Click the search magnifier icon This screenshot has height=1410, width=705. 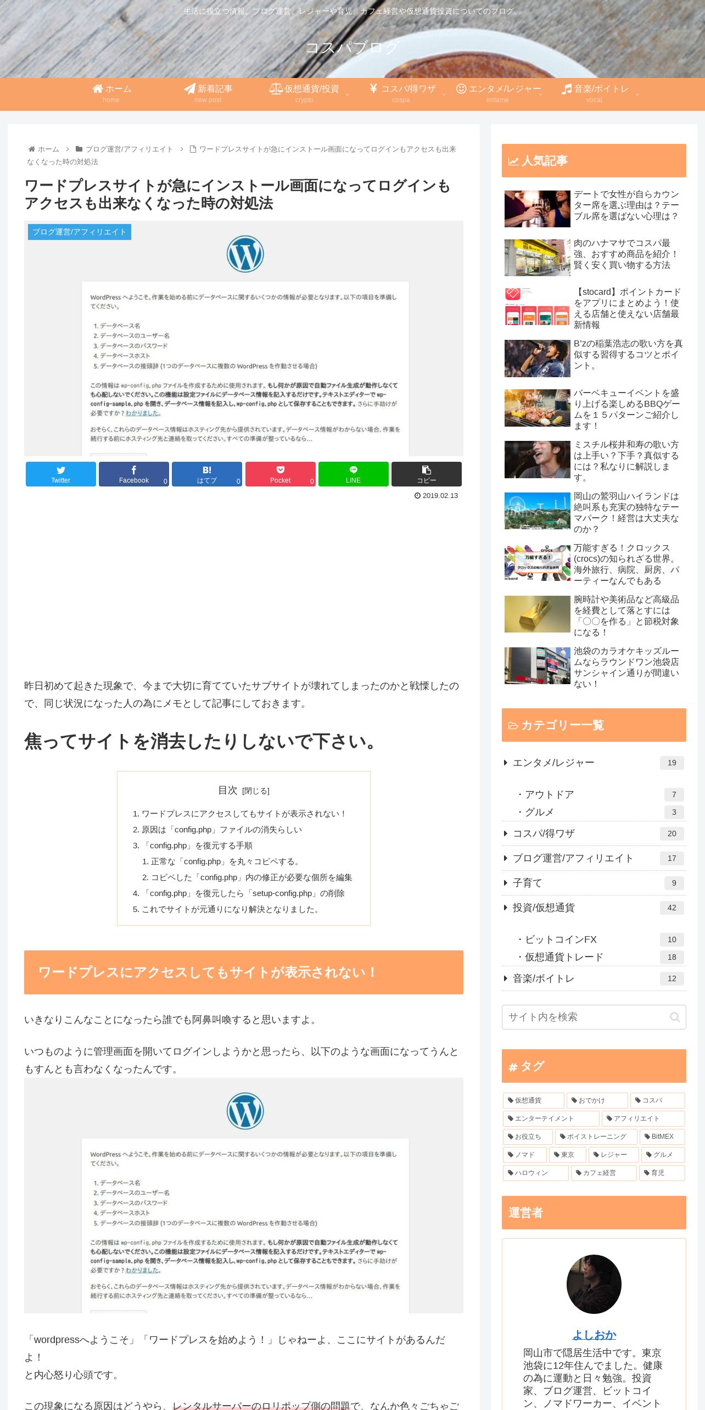(x=675, y=1017)
